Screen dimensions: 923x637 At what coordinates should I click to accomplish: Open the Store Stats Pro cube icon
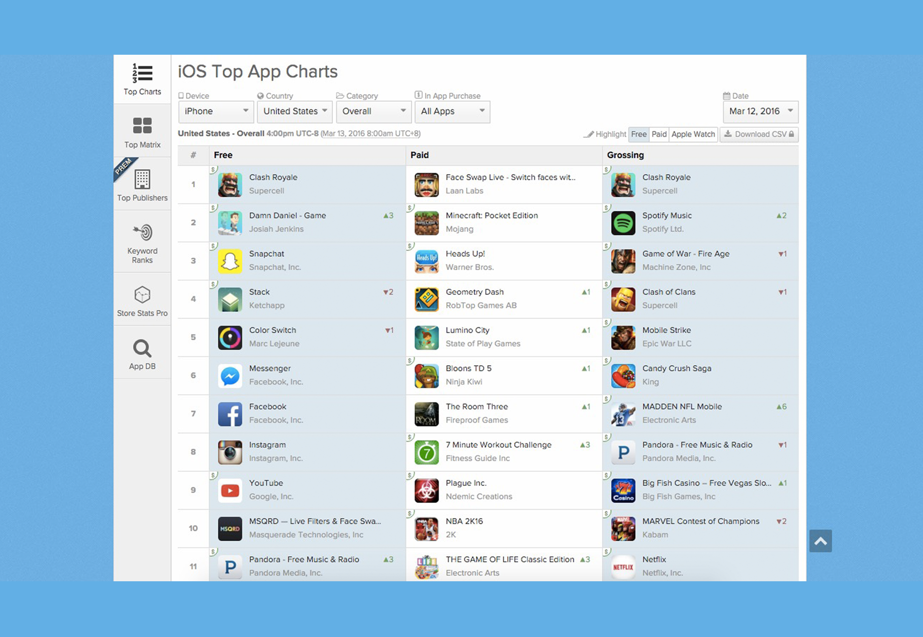(142, 295)
